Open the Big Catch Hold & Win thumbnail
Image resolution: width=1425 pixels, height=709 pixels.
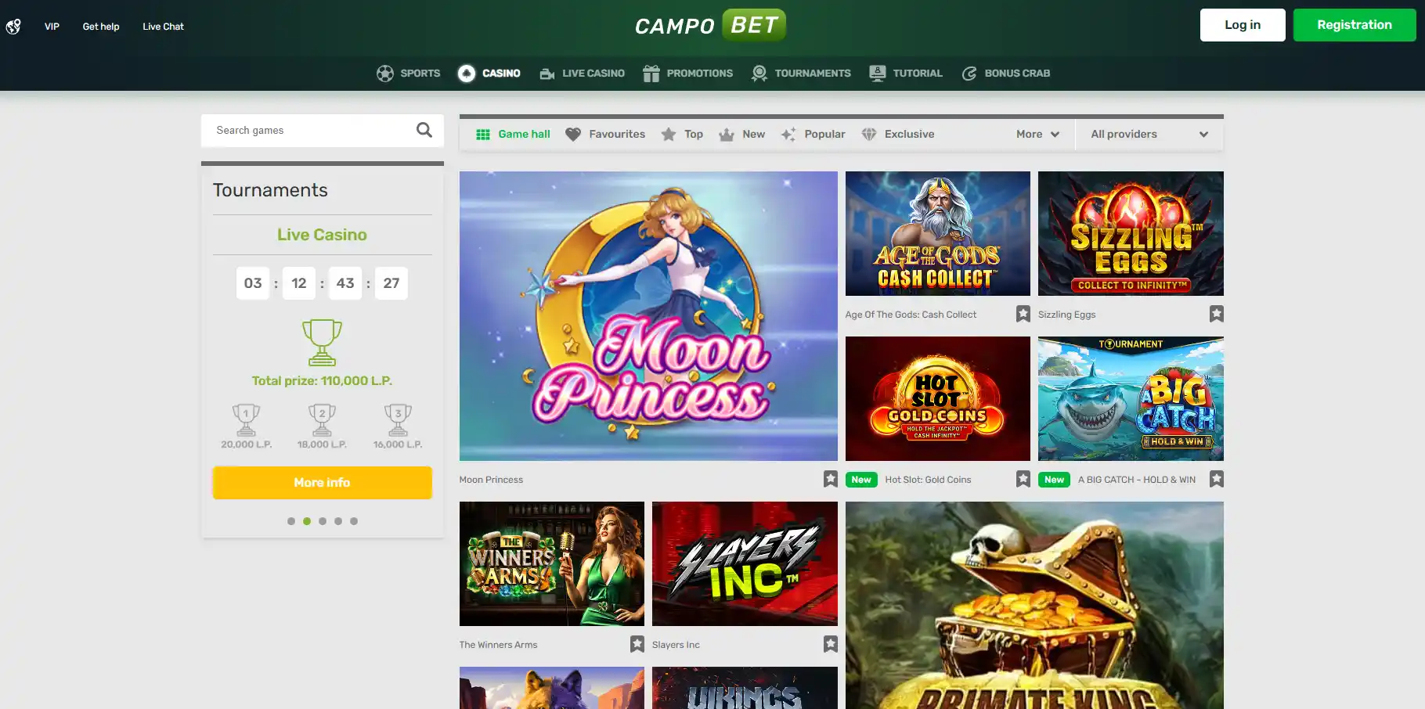click(x=1131, y=398)
